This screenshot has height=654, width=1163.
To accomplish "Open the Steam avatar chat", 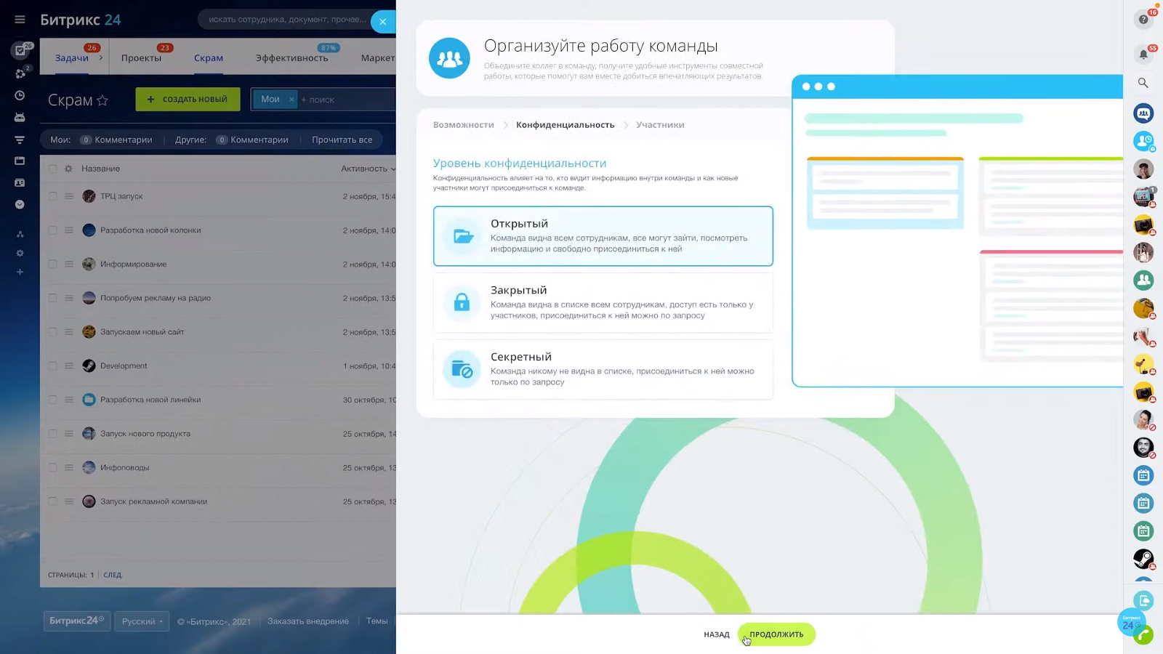I will click(1143, 558).
